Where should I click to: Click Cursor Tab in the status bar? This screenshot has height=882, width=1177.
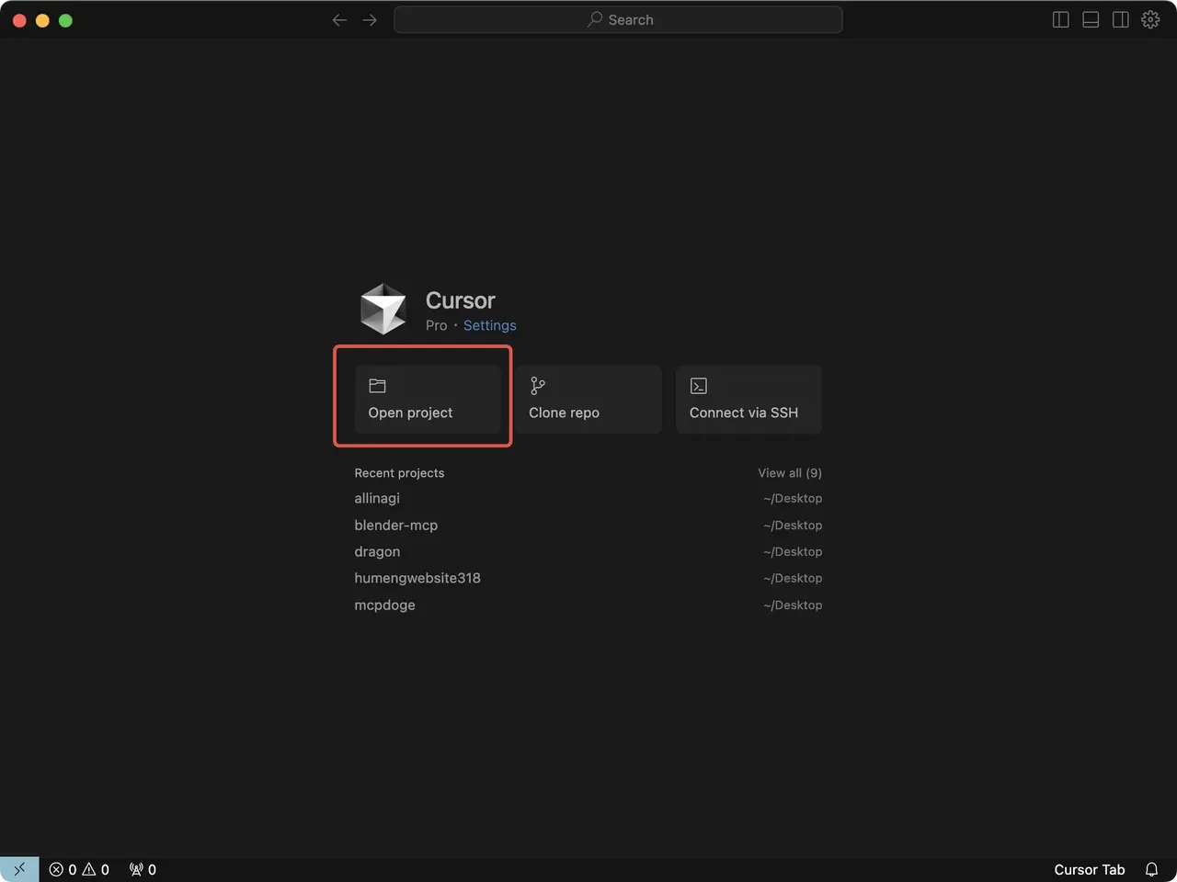click(1089, 869)
